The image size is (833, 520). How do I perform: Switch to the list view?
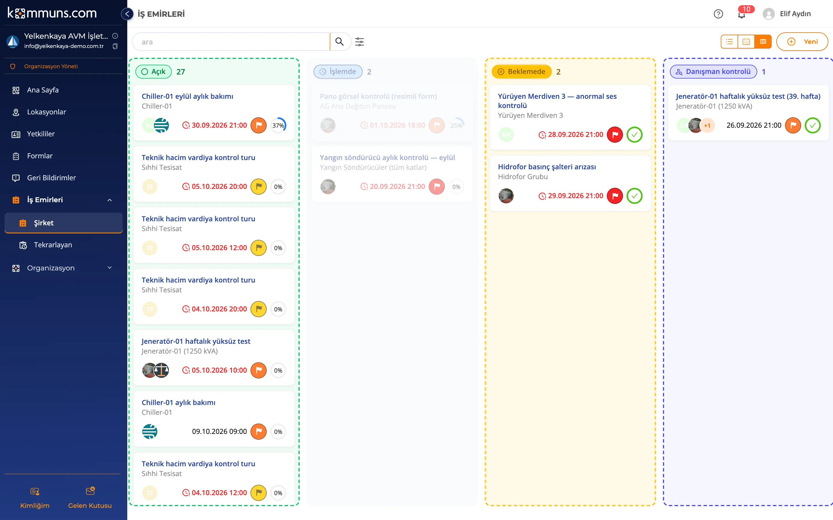pos(729,42)
